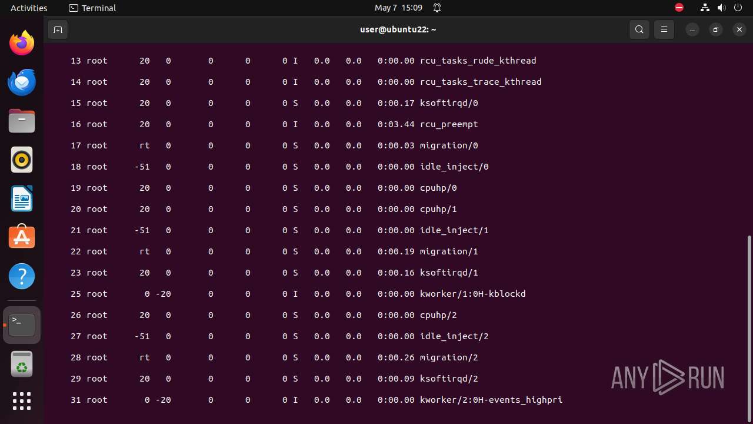Click the ksoftirqd/0 process name
The width and height of the screenshot is (753, 424).
pos(449,103)
